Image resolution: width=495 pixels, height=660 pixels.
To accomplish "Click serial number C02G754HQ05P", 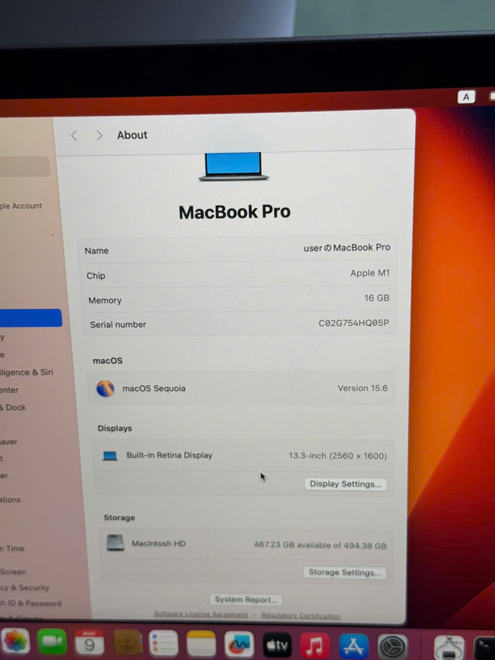I will click(354, 323).
